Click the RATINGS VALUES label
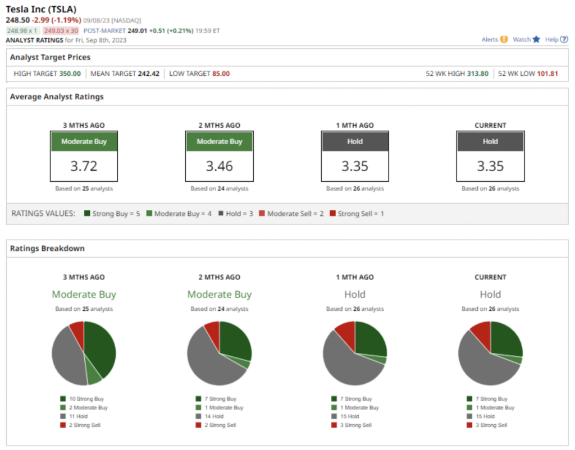Image resolution: width=575 pixels, height=450 pixels. [43, 213]
